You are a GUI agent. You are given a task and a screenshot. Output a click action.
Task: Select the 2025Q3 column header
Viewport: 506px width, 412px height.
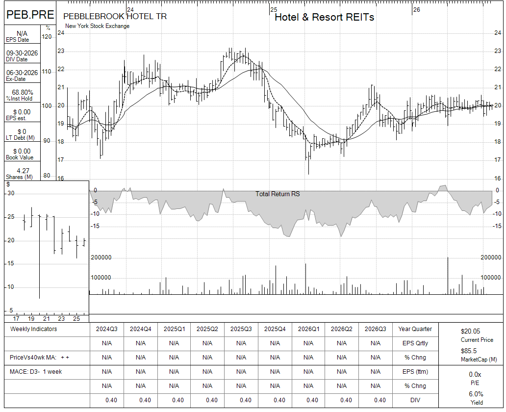click(241, 329)
